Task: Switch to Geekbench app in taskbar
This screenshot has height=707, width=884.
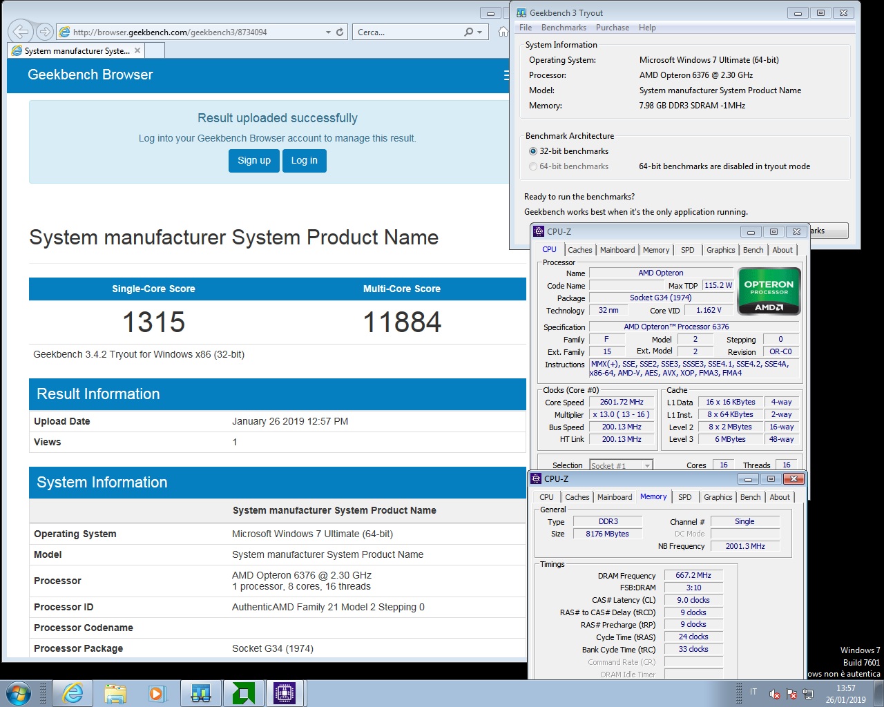Action: [x=201, y=693]
